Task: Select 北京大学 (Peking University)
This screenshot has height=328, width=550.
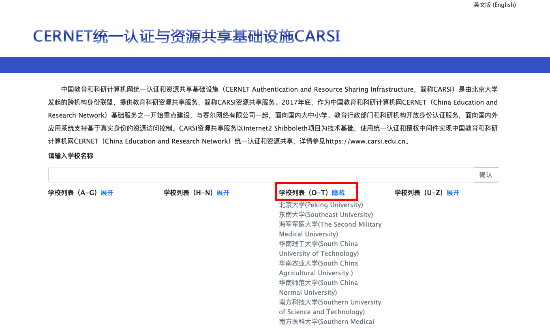Action: pos(321,205)
